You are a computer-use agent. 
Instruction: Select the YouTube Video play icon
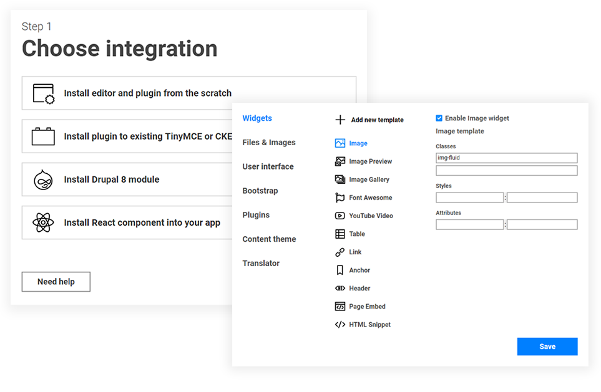coord(340,216)
